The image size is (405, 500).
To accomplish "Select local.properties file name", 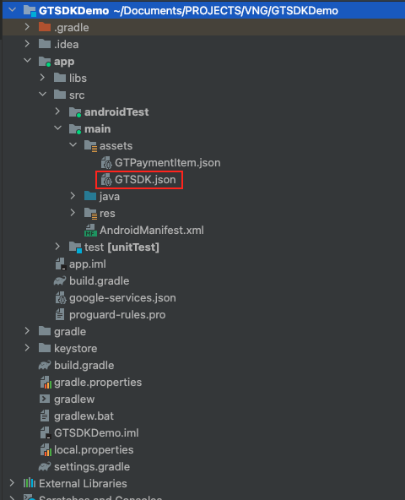I will [94, 449].
